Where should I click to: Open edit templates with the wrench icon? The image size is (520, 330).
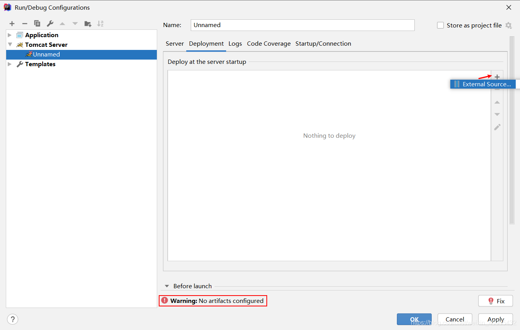click(50, 23)
